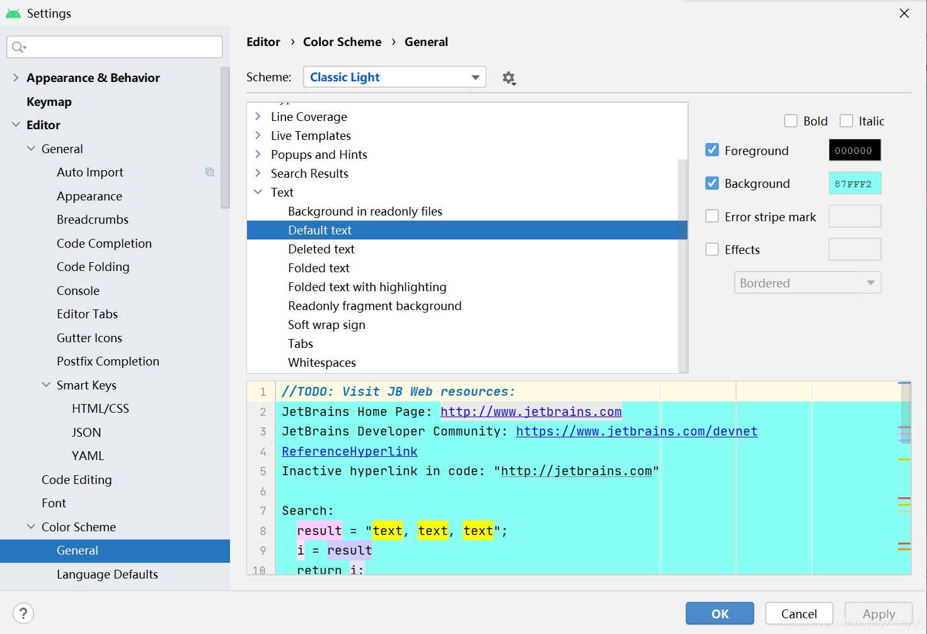This screenshot has height=634, width=927.
Task: Open Postfix Completion settings
Action: pyautogui.click(x=108, y=361)
